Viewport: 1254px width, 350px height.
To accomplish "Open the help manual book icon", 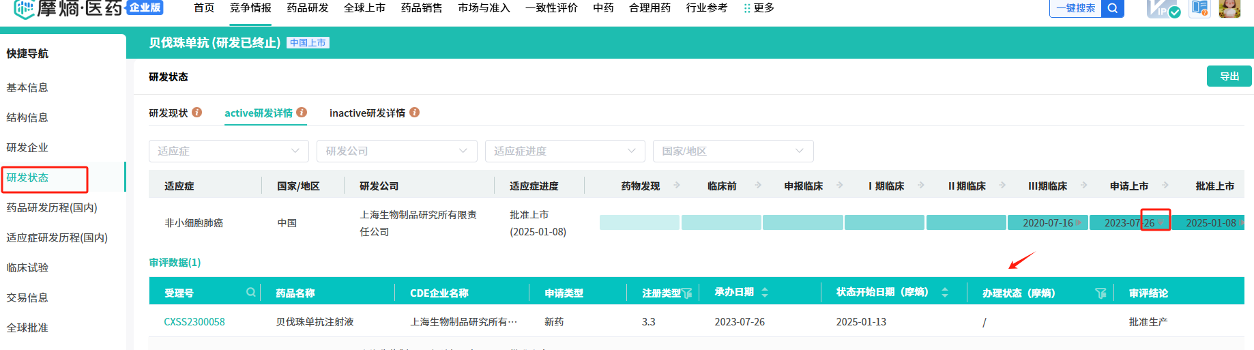I will click(x=1199, y=8).
